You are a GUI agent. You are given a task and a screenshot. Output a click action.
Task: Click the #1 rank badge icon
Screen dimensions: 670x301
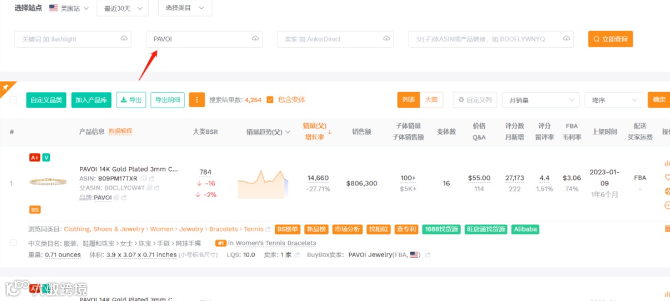point(221,243)
